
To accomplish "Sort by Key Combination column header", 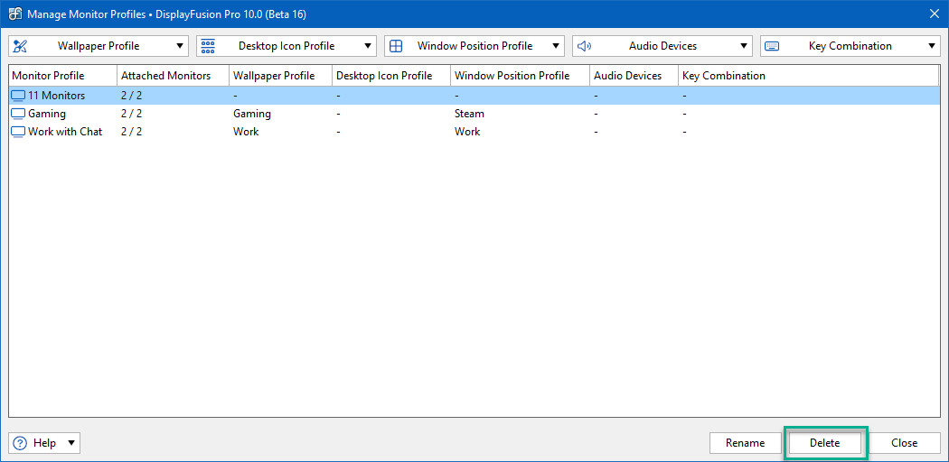I will tap(809, 76).
